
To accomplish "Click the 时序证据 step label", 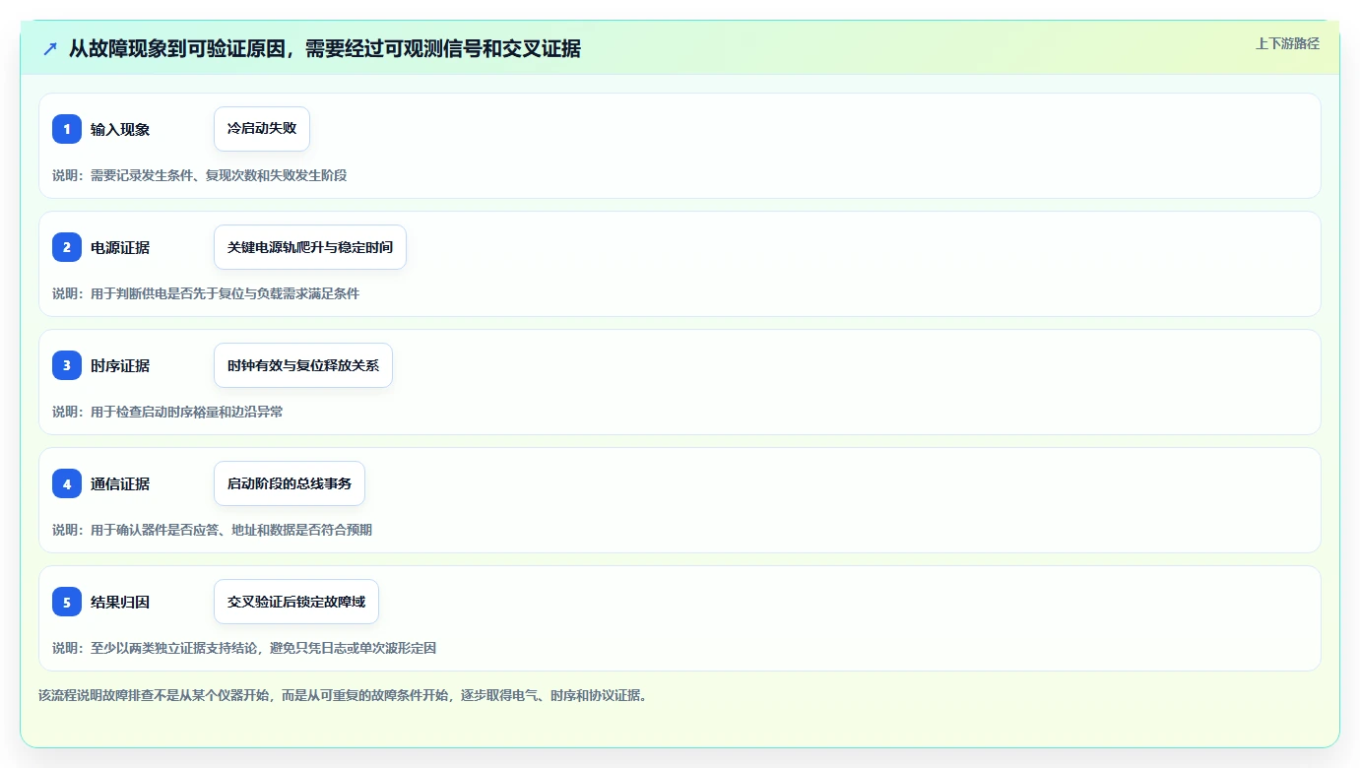I will click(x=120, y=365).
